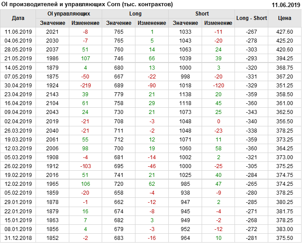
Task: Select the OI value 2143
Action: click(52, 94)
